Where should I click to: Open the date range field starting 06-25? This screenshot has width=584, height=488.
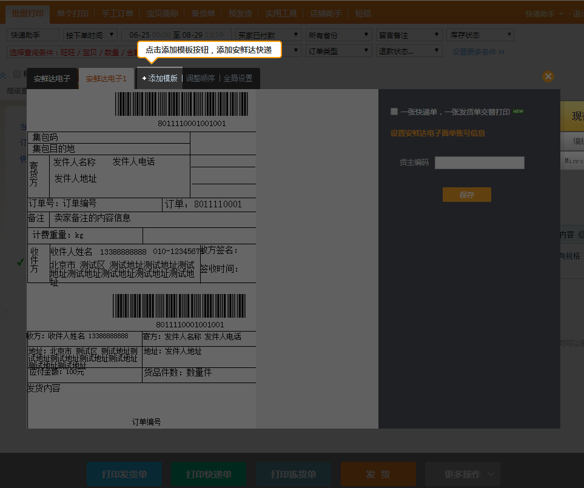176,35
